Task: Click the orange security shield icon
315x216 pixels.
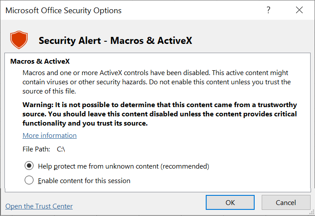Action: tap(19, 40)
